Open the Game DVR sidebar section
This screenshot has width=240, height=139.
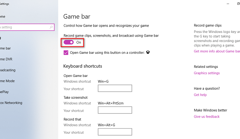pos(6,59)
